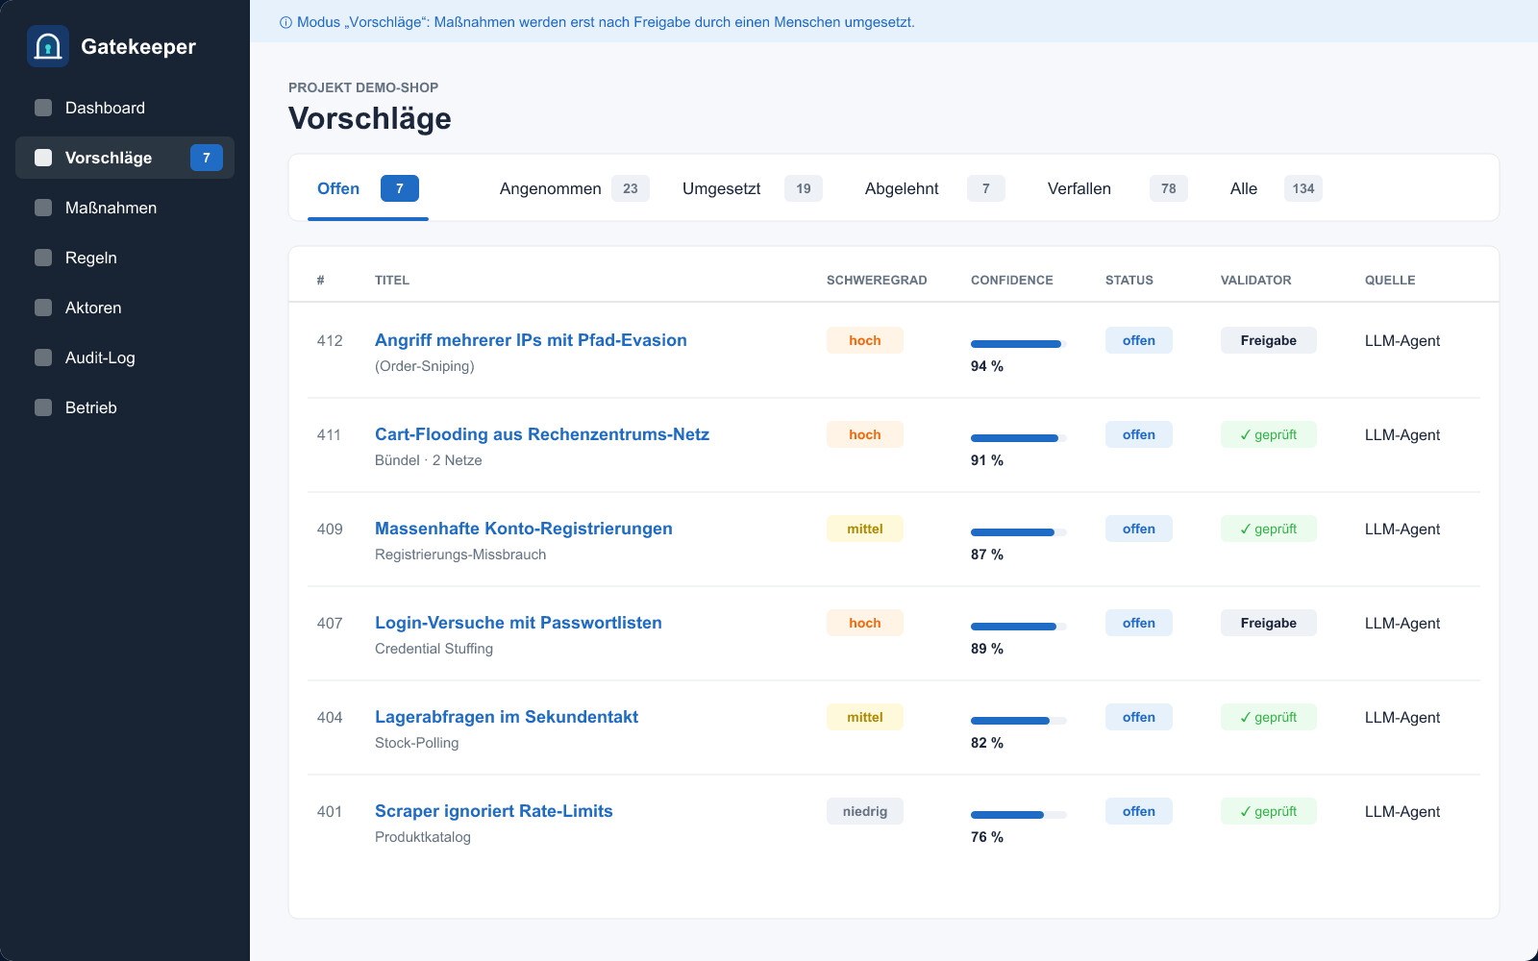Click the Dashboard sidebar icon

(x=43, y=108)
